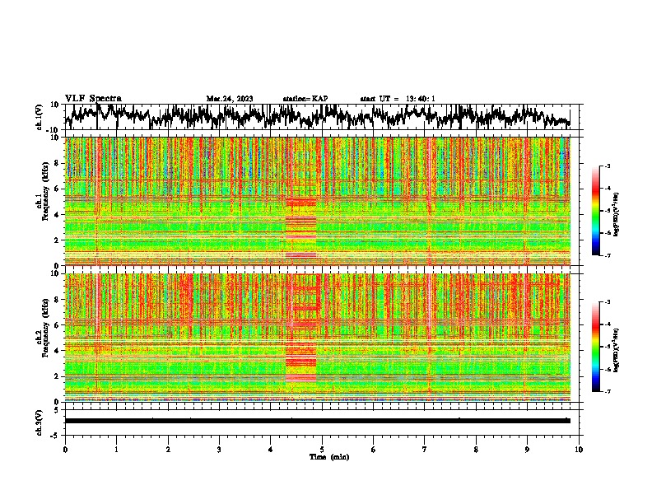Image resolution: width=652 pixels, height=504 pixels.
Task: Click the "station=KAP" header label
Action: [305, 99]
